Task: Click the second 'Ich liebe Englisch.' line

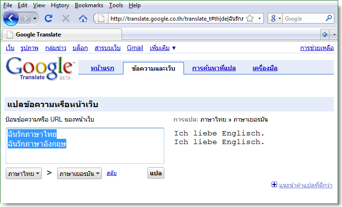Action: [219, 142]
